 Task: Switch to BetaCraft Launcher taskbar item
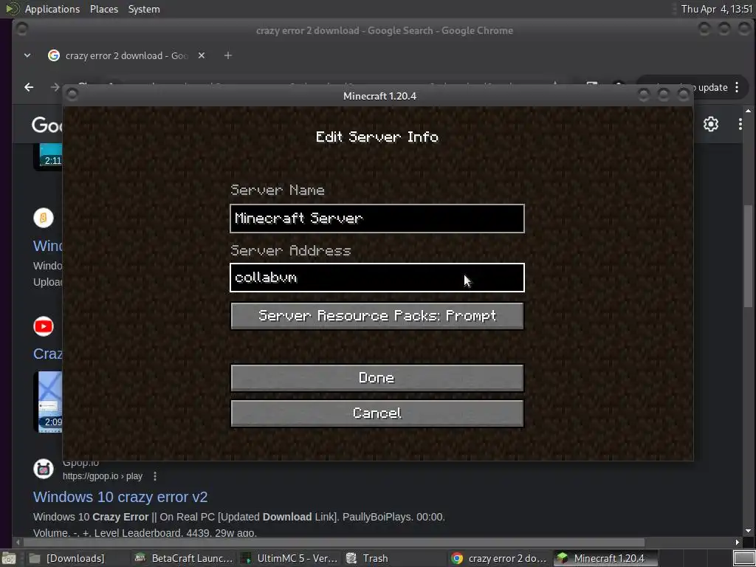click(184, 558)
